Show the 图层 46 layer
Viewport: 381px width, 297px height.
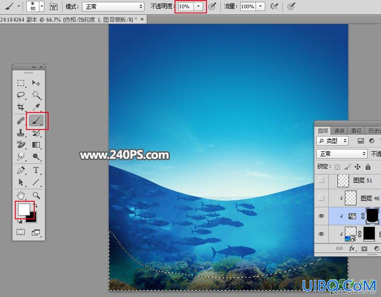point(321,198)
